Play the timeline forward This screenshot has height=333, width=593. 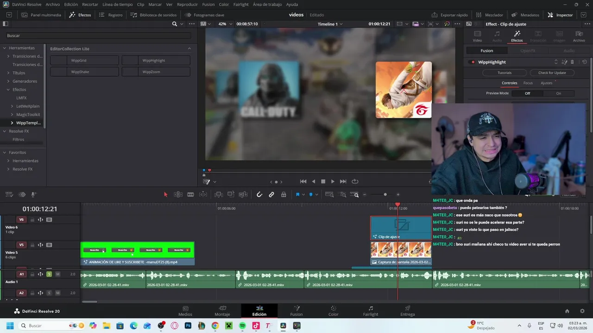click(x=333, y=182)
